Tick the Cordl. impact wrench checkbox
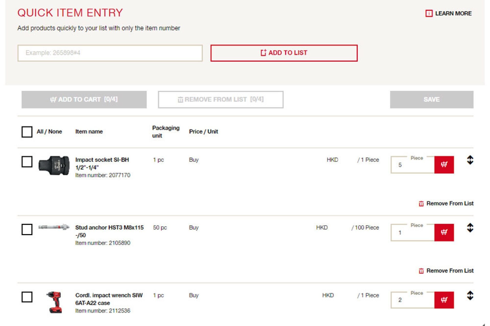Screen dimensions: 490x326 tap(27, 297)
